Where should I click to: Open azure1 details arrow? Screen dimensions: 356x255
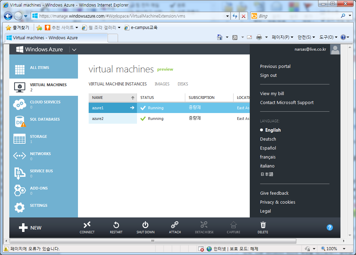(x=132, y=108)
